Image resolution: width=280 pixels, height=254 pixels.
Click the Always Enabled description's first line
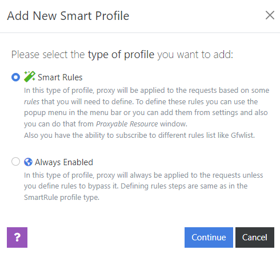pos(143,175)
